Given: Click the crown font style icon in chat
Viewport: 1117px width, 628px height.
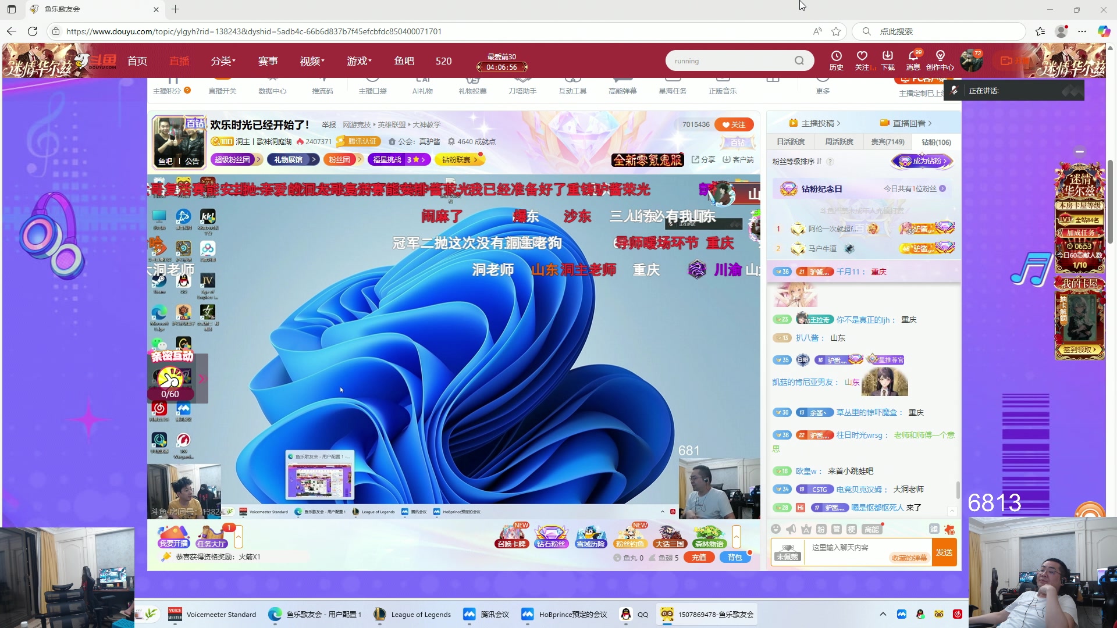Looking at the screenshot, I should point(806,529).
